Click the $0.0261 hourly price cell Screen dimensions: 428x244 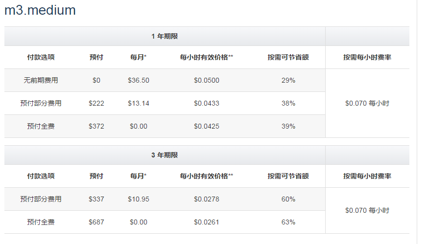207,222
